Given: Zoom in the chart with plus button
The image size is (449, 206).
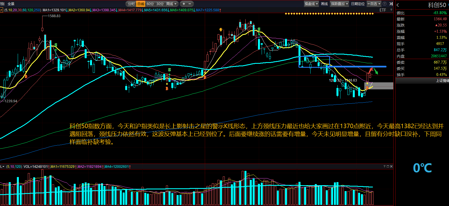Looking at the screenshot, I should pyautogui.click(x=184, y=4).
